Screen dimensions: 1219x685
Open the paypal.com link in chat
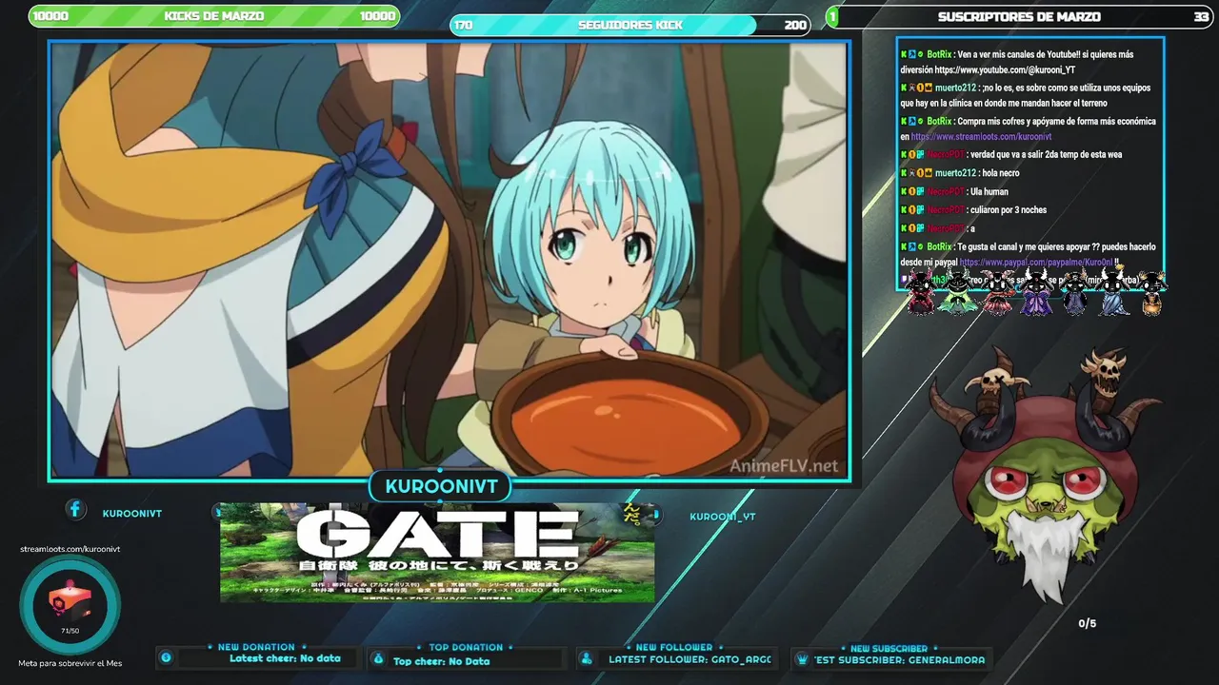click(1037, 263)
